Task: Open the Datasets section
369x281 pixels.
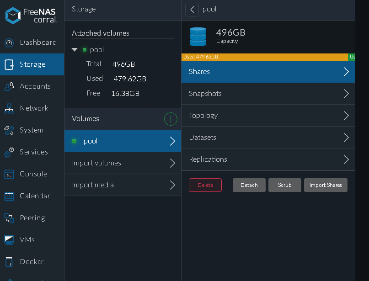Action: point(267,138)
